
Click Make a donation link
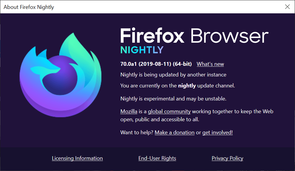tap(174, 132)
